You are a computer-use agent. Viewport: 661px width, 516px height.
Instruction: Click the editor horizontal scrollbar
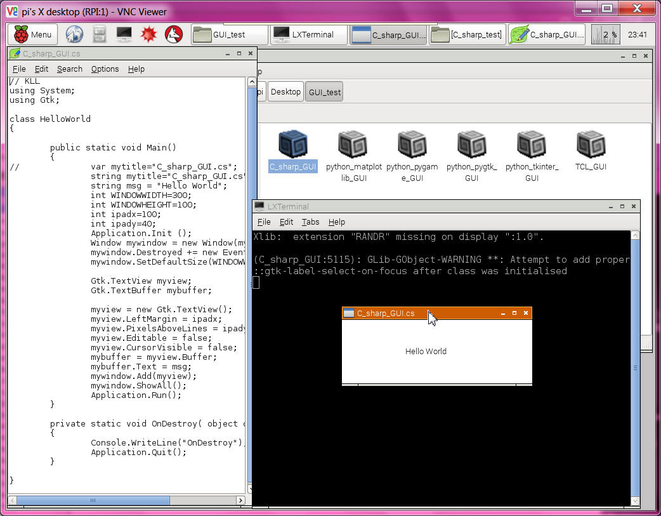click(127, 501)
